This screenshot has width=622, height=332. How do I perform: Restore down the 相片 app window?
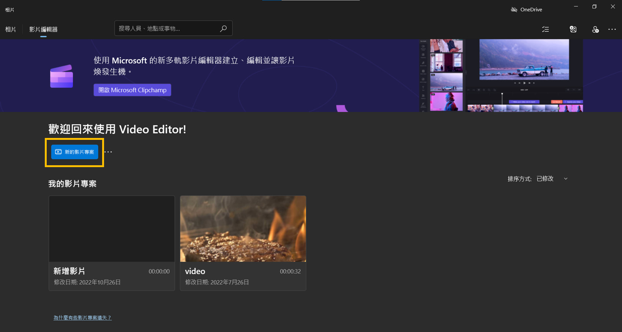(x=594, y=6)
